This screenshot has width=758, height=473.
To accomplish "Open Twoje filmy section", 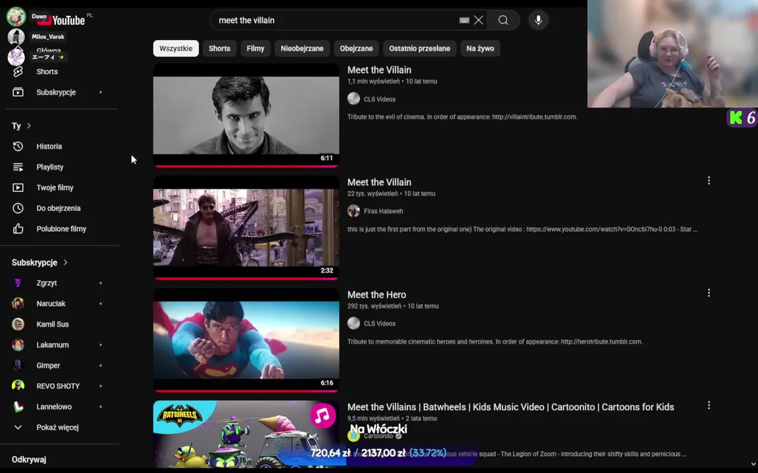I will [55, 188].
